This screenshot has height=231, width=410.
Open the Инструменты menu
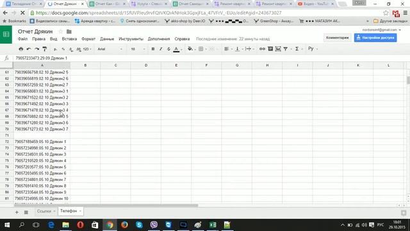pyautogui.click(x=131, y=38)
